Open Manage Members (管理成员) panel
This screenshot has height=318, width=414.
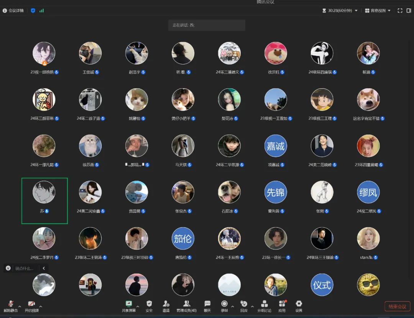(x=186, y=305)
